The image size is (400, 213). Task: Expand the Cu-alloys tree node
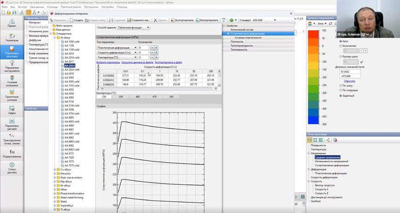pos(55,169)
